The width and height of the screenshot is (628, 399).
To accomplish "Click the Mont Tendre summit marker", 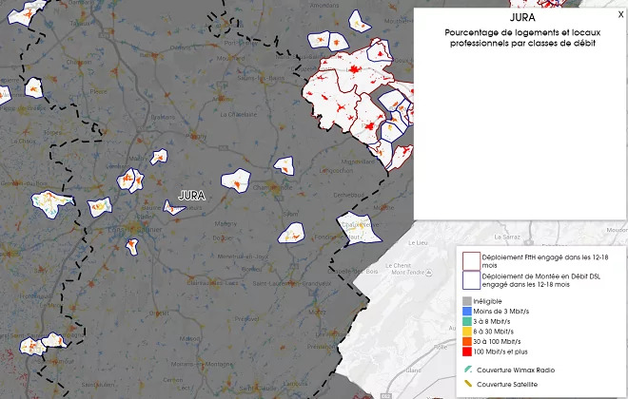I will coord(428,273).
